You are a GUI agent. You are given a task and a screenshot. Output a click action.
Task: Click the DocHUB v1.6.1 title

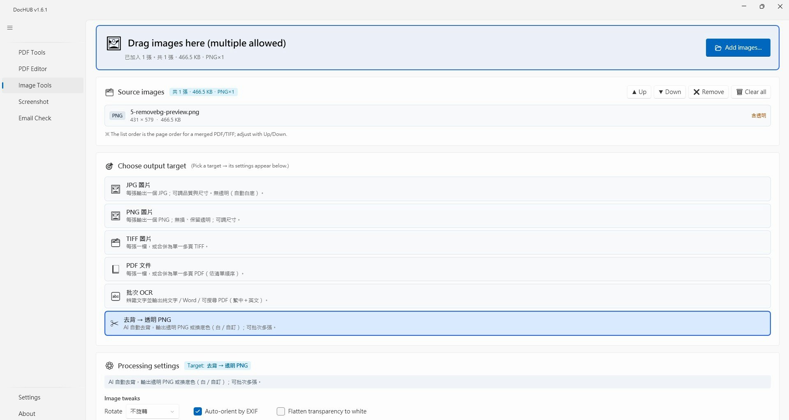(x=30, y=9)
